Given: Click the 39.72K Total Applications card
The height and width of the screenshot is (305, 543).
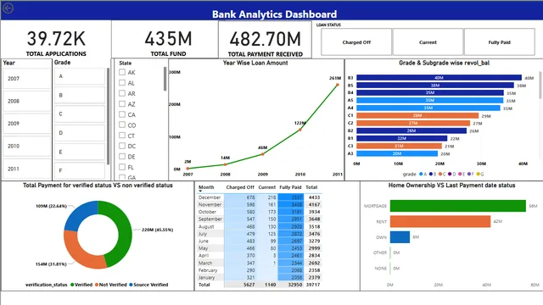Looking at the screenshot, I should point(56,40).
